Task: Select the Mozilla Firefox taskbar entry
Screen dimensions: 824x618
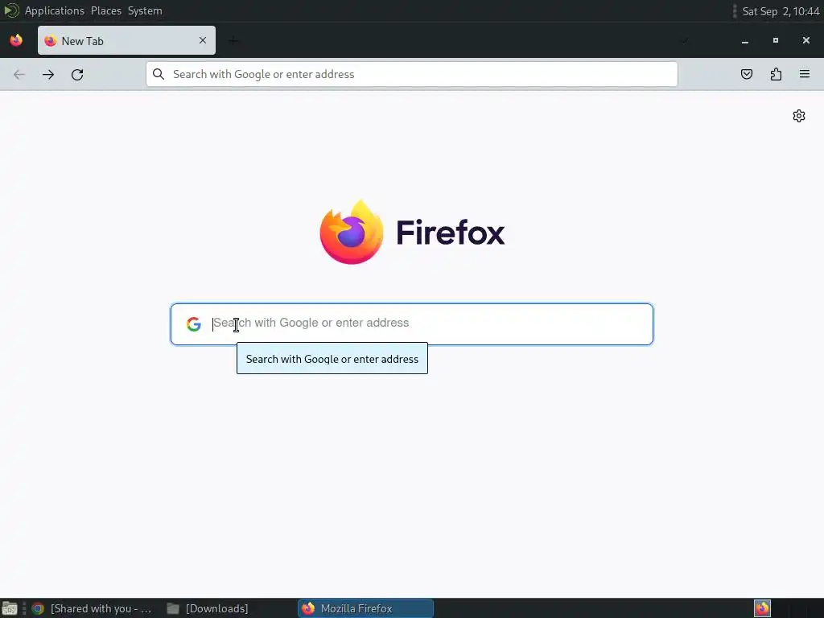Action: pos(366,608)
